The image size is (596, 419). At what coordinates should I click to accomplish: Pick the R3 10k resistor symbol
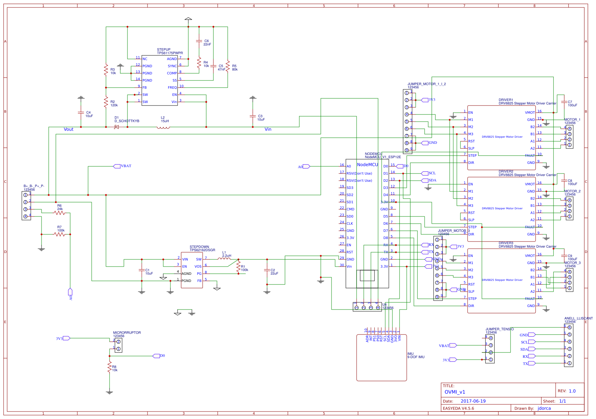[x=106, y=70]
